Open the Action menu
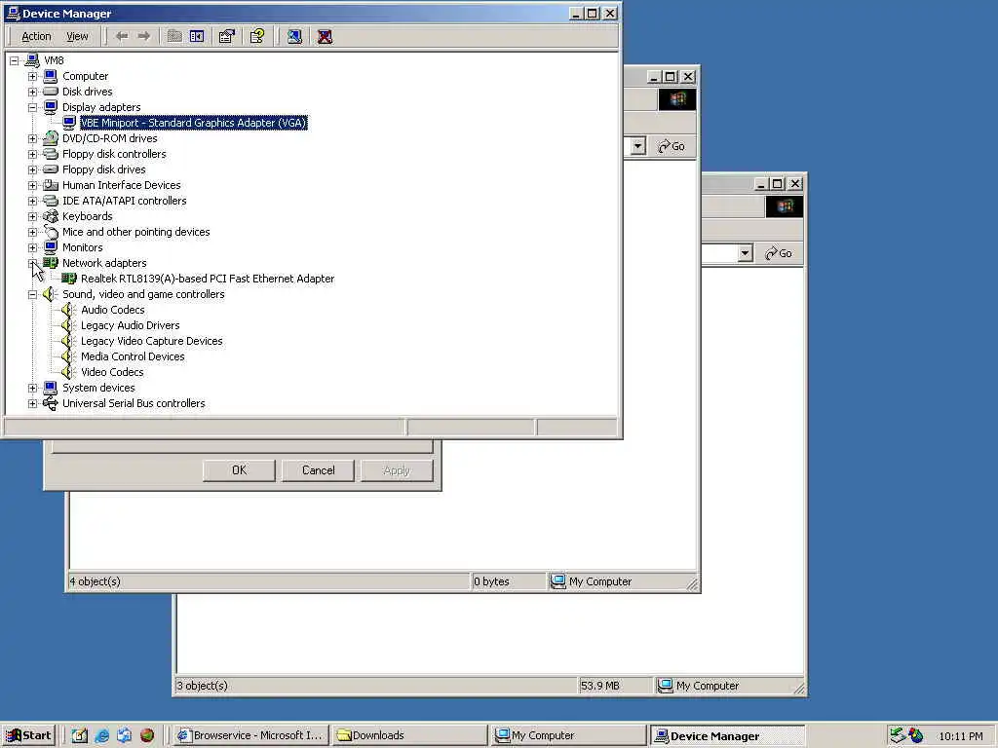 (x=36, y=36)
